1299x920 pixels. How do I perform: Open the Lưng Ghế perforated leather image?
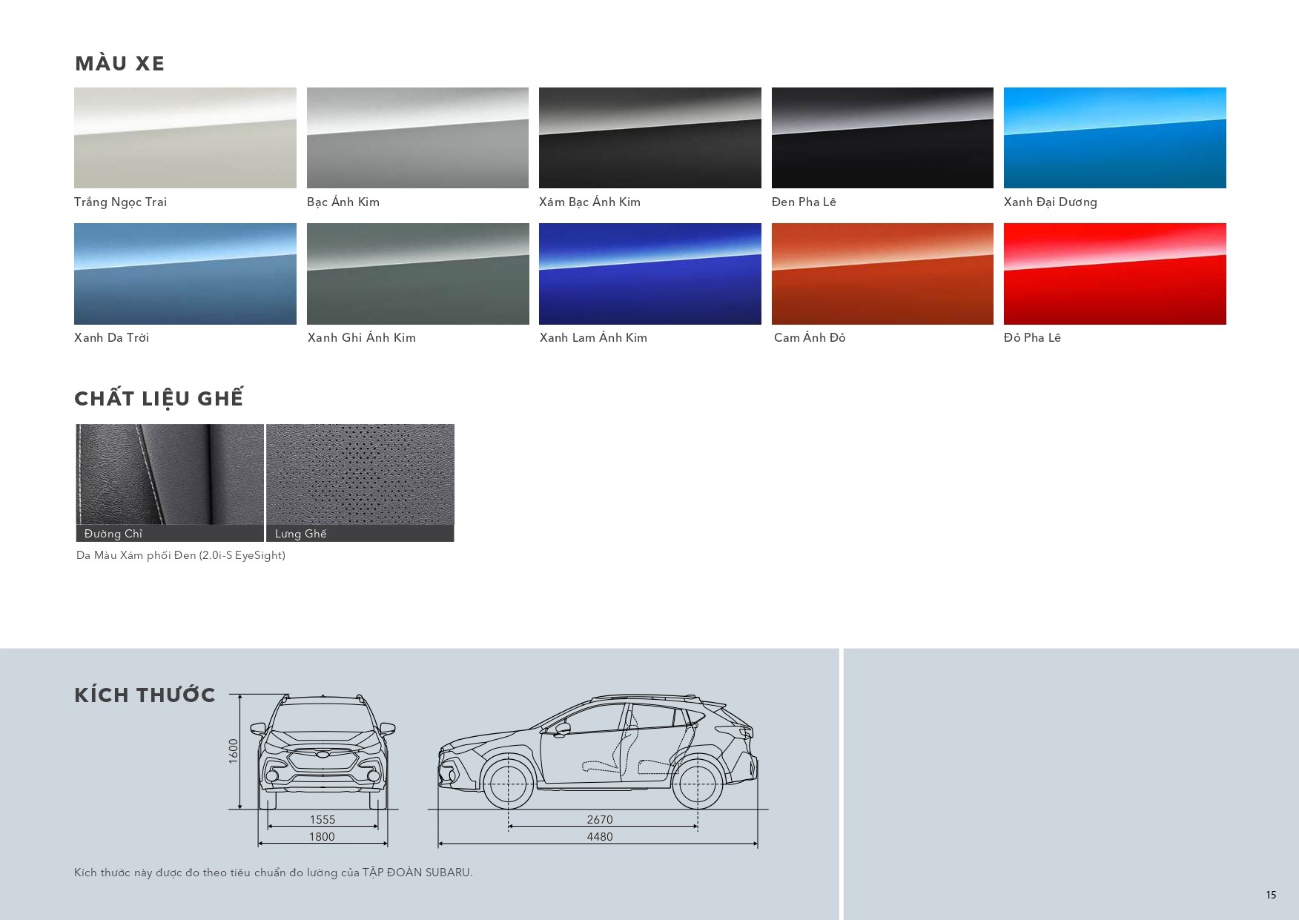[360, 475]
